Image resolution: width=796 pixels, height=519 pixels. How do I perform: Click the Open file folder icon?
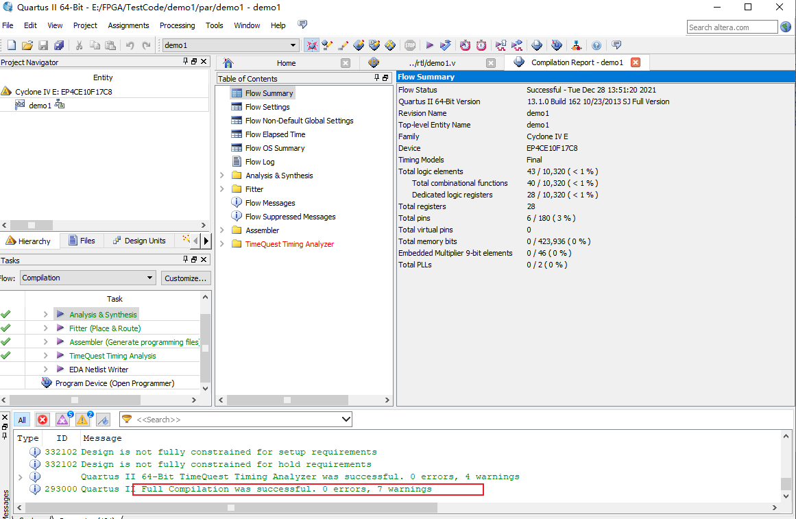27,45
